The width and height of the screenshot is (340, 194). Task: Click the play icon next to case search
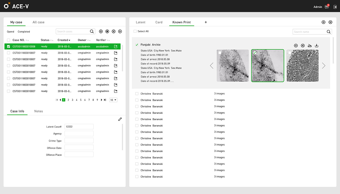coord(120,31)
